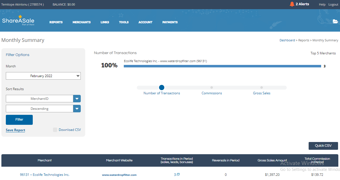The width and height of the screenshot is (340, 180).
Task: Open the Merchants menu
Action: tap(82, 22)
